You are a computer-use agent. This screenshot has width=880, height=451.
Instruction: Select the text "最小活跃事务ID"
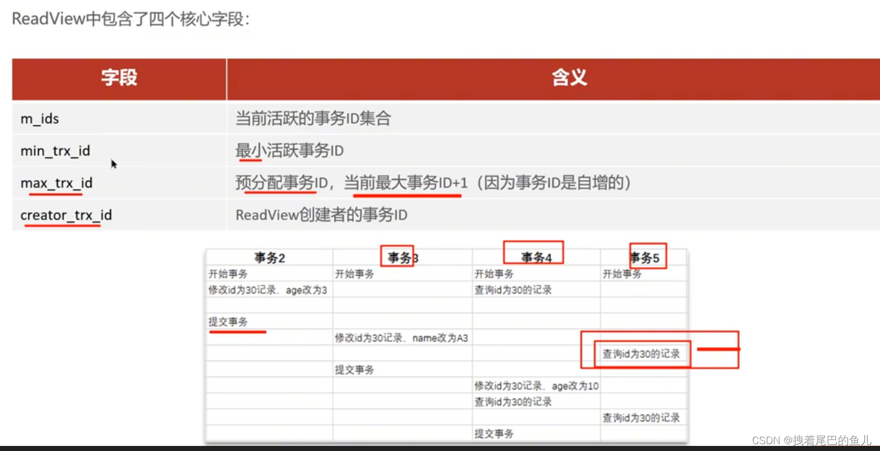coord(289,151)
